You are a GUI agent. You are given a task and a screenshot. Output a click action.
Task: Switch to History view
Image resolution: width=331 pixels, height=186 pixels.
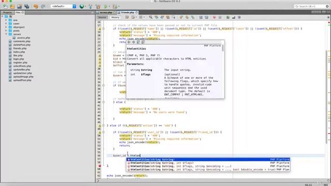pos(115,17)
